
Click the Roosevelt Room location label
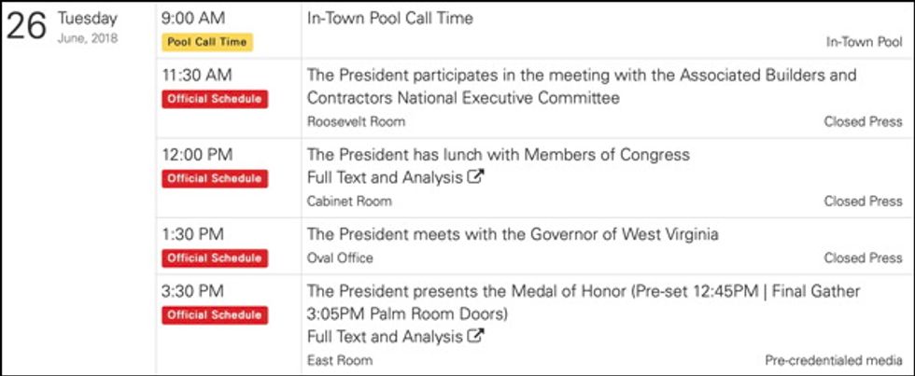tap(356, 121)
